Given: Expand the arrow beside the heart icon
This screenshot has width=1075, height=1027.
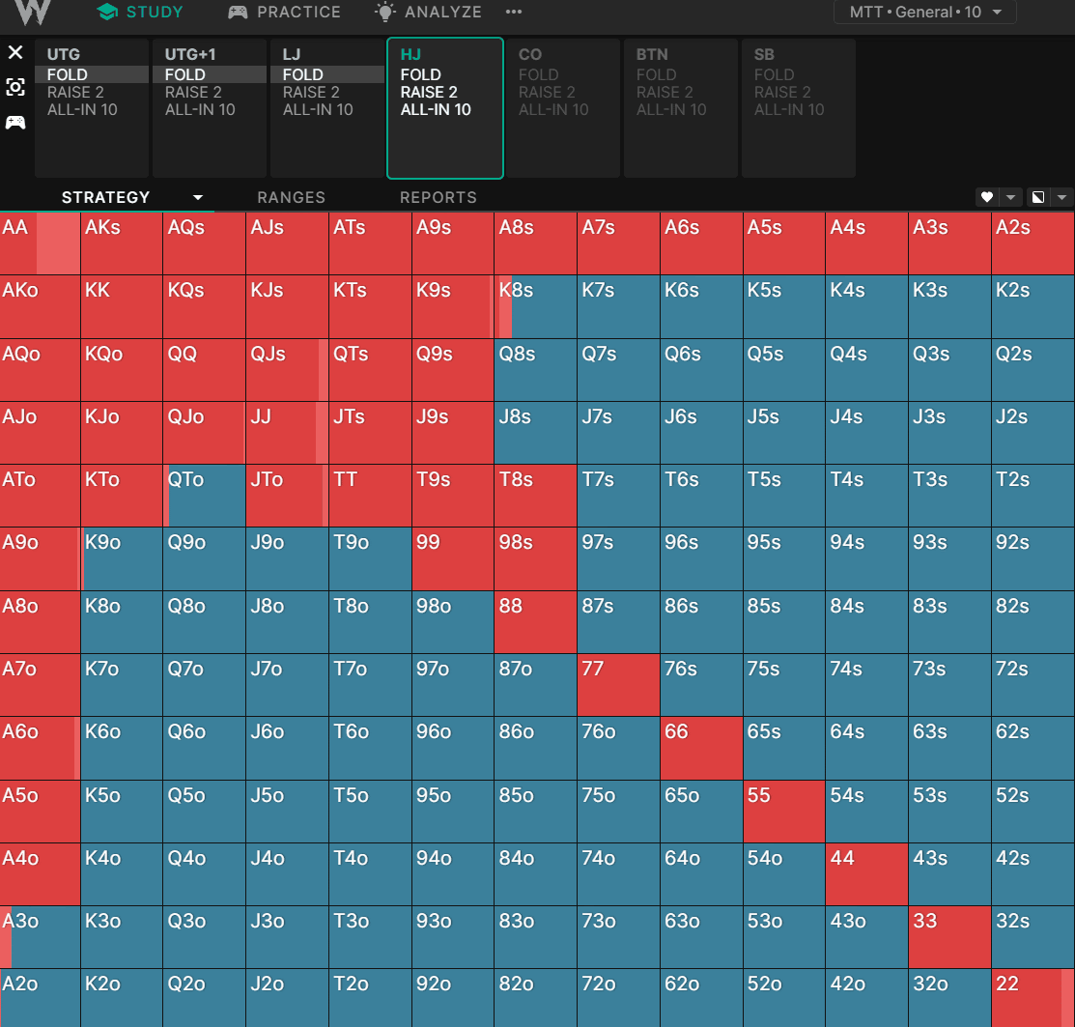Looking at the screenshot, I should point(1010,197).
